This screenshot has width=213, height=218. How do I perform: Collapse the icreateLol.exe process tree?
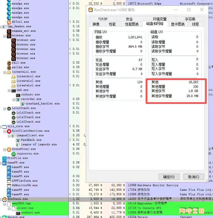(5, 72)
